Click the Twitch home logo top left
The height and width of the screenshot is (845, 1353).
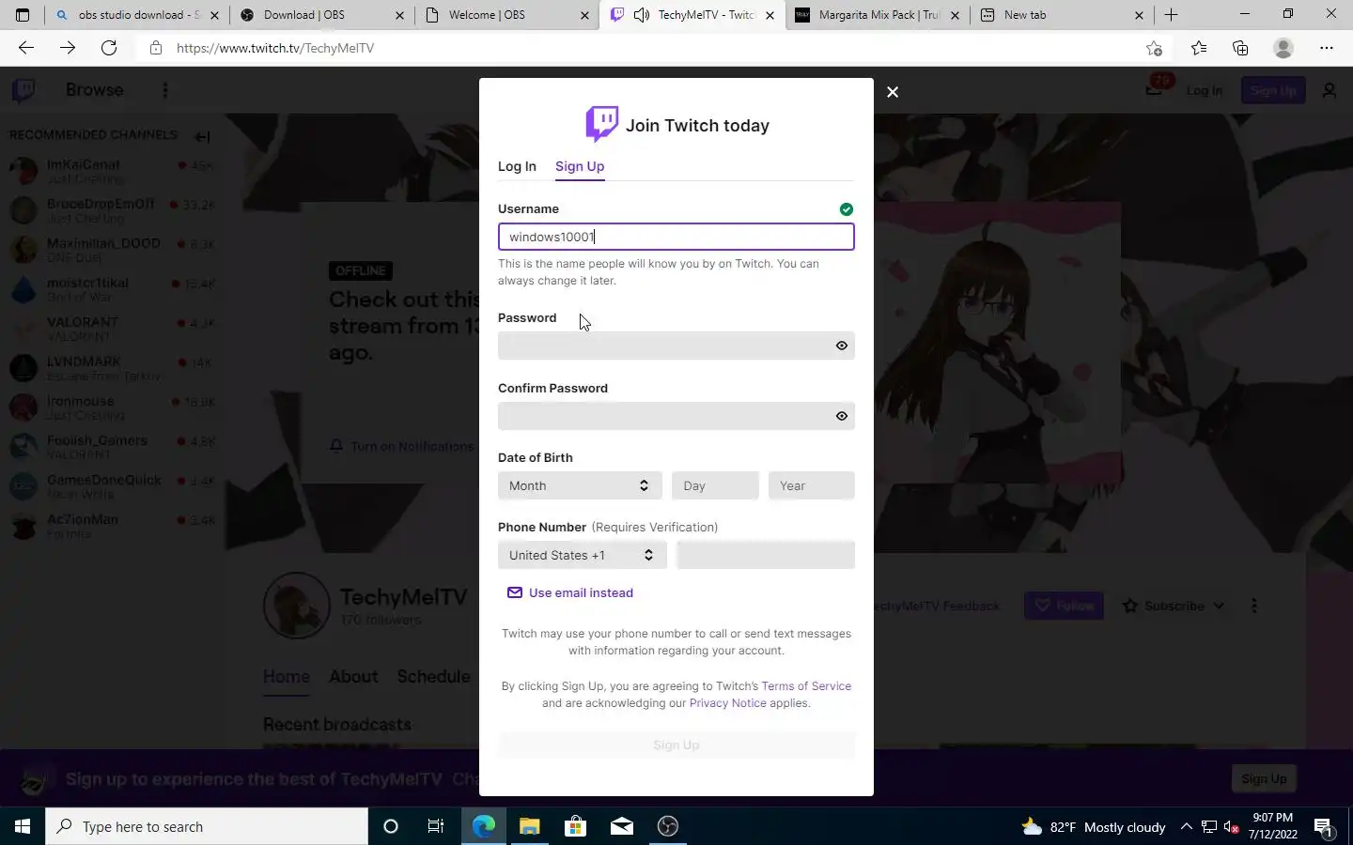pos(23,90)
